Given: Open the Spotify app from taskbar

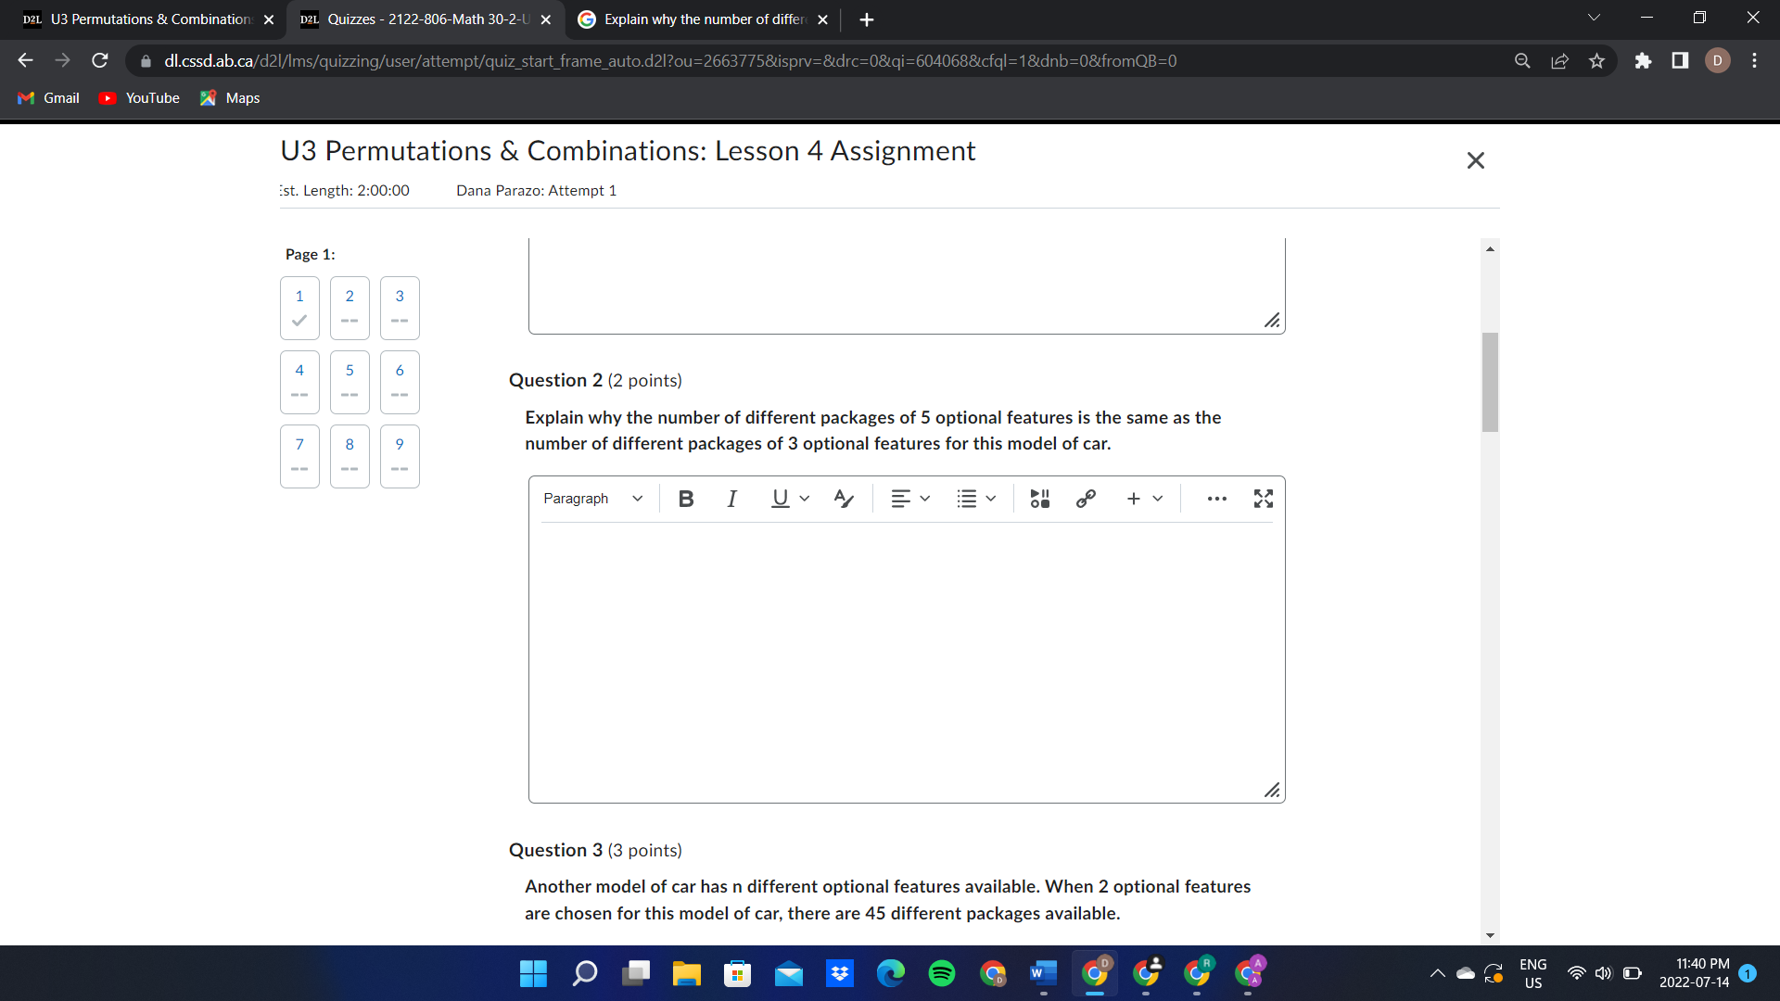Looking at the screenshot, I should 942,973.
